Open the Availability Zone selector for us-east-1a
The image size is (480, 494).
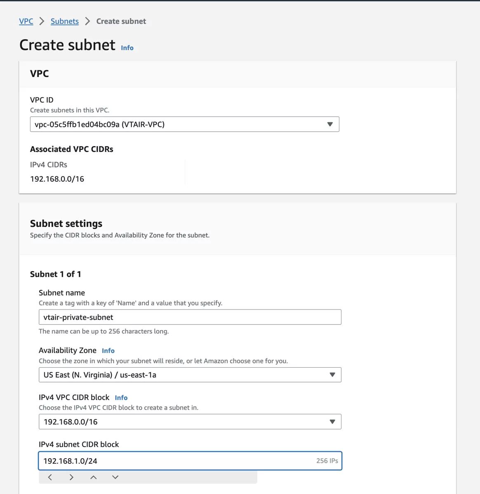[190, 375]
